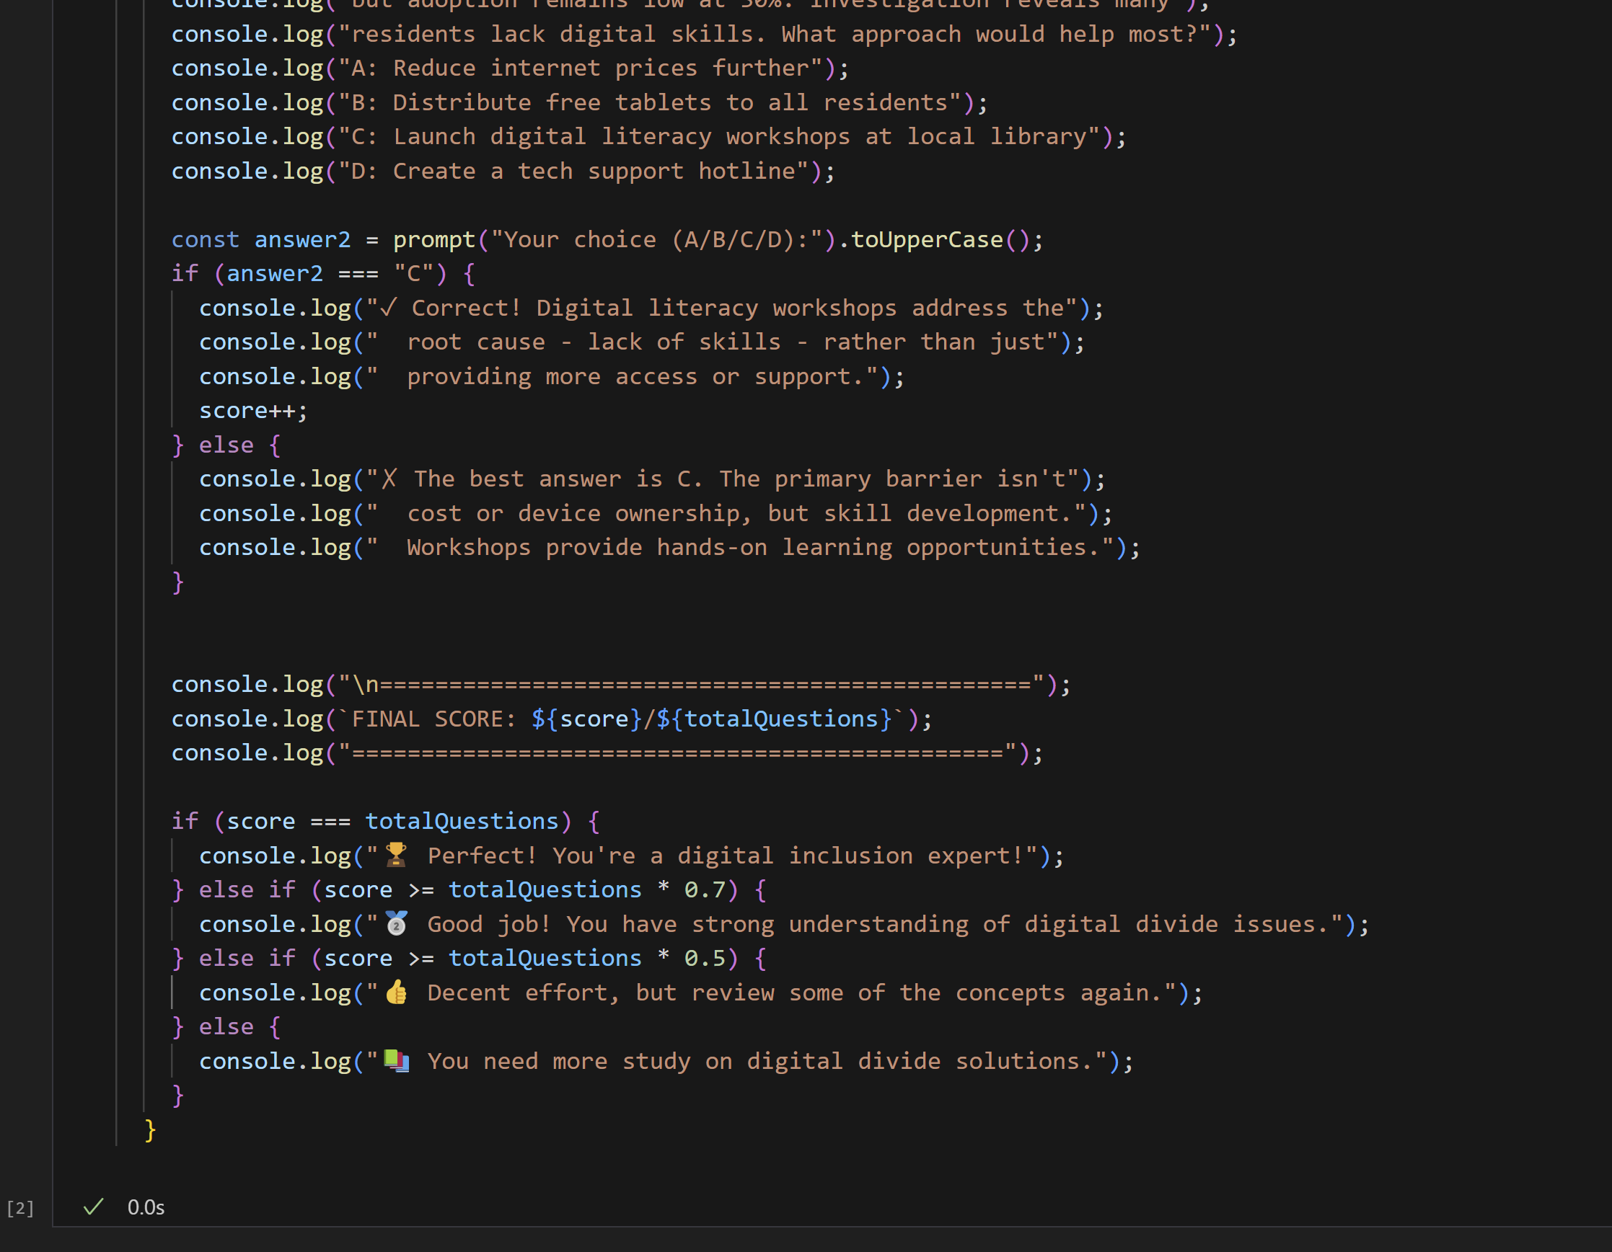Click the const keyword before answer2
This screenshot has height=1252, width=1612.
pyautogui.click(x=205, y=239)
